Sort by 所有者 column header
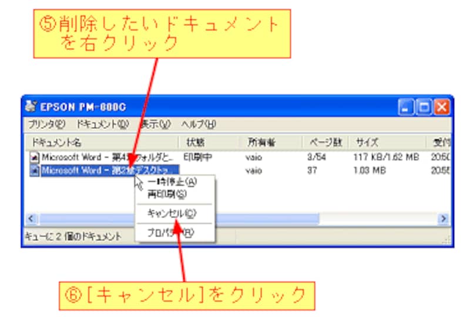 (271, 142)
